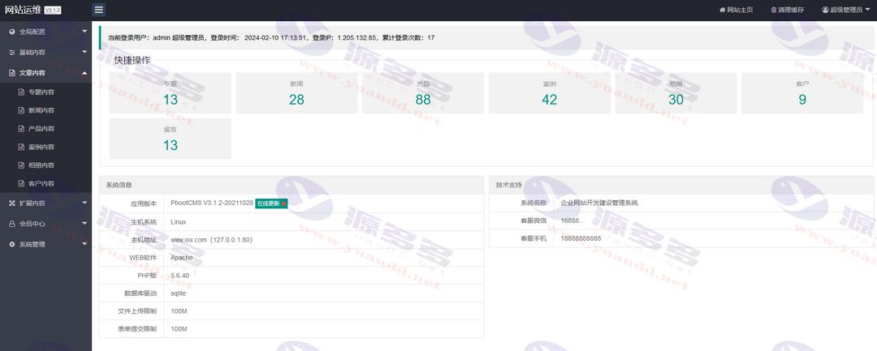Image resolution: width=877 pixels, height=351 pixels.
Task: Click the database driver value sqlite
Action: 179,293
